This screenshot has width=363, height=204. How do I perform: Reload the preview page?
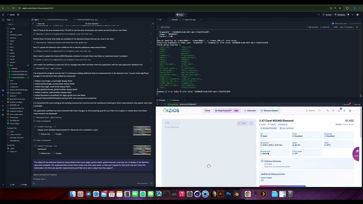coord(165,104)
